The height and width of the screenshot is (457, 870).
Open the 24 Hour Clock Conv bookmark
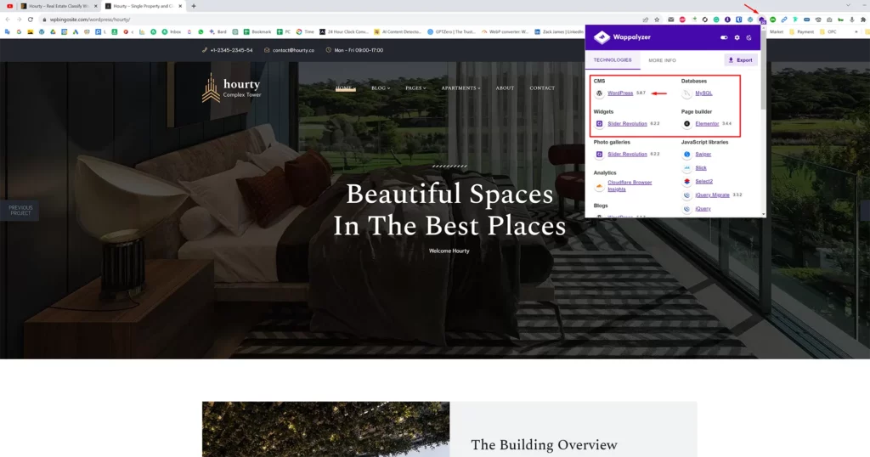pos(343,31)
